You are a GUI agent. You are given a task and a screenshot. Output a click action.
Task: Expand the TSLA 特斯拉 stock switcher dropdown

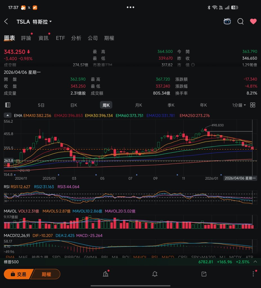click(34, 22)
